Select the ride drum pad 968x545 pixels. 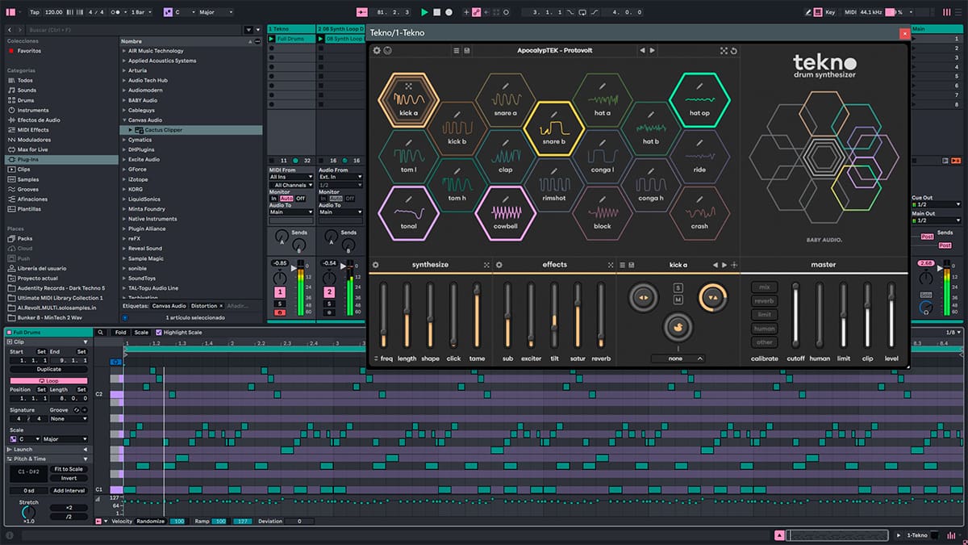[x=699, y=157]
